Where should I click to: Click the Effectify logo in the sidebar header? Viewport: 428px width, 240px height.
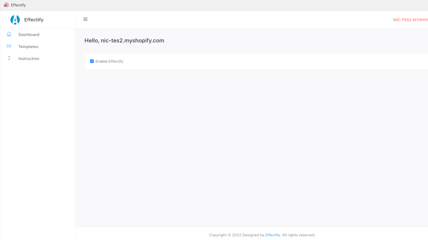[15, 20]
